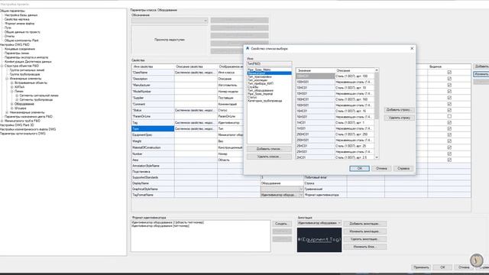Collapse the Инженерные элементы tree node
The width and height of the screenshot is (489, 275).
pyautogui.click(x=7, y=79)
